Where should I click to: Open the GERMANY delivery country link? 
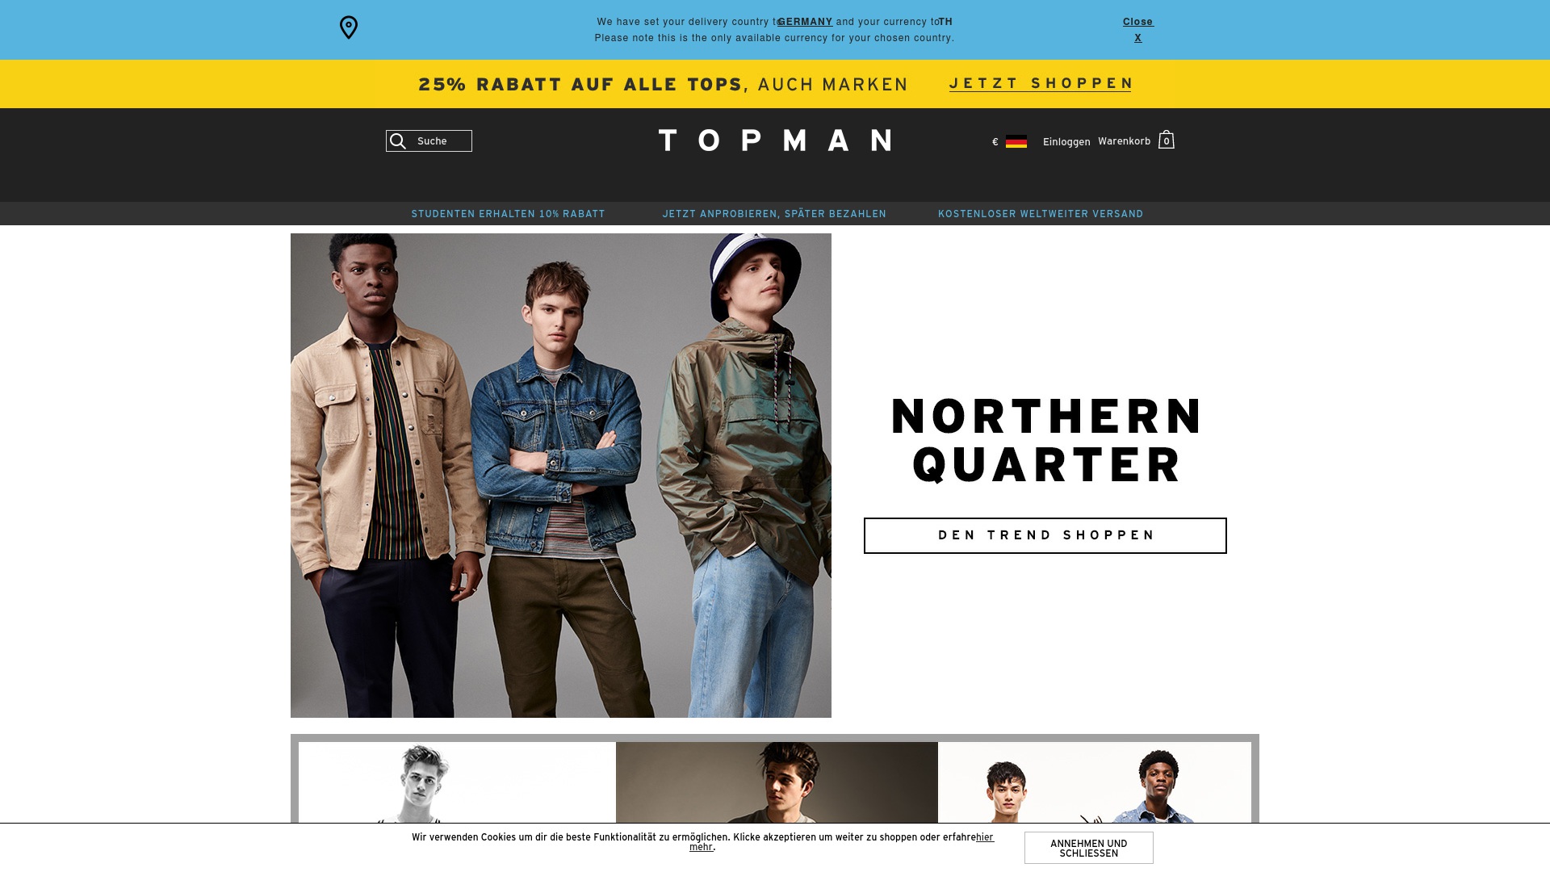[x=804, y=22]
